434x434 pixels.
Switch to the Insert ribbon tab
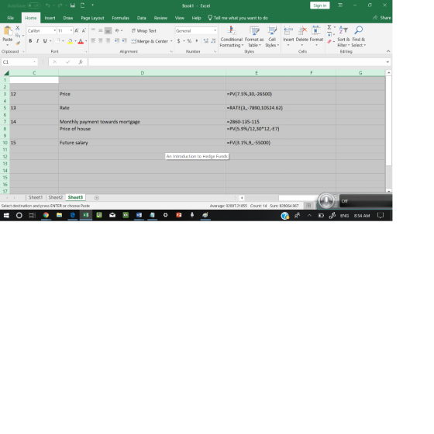coord(50,18)
